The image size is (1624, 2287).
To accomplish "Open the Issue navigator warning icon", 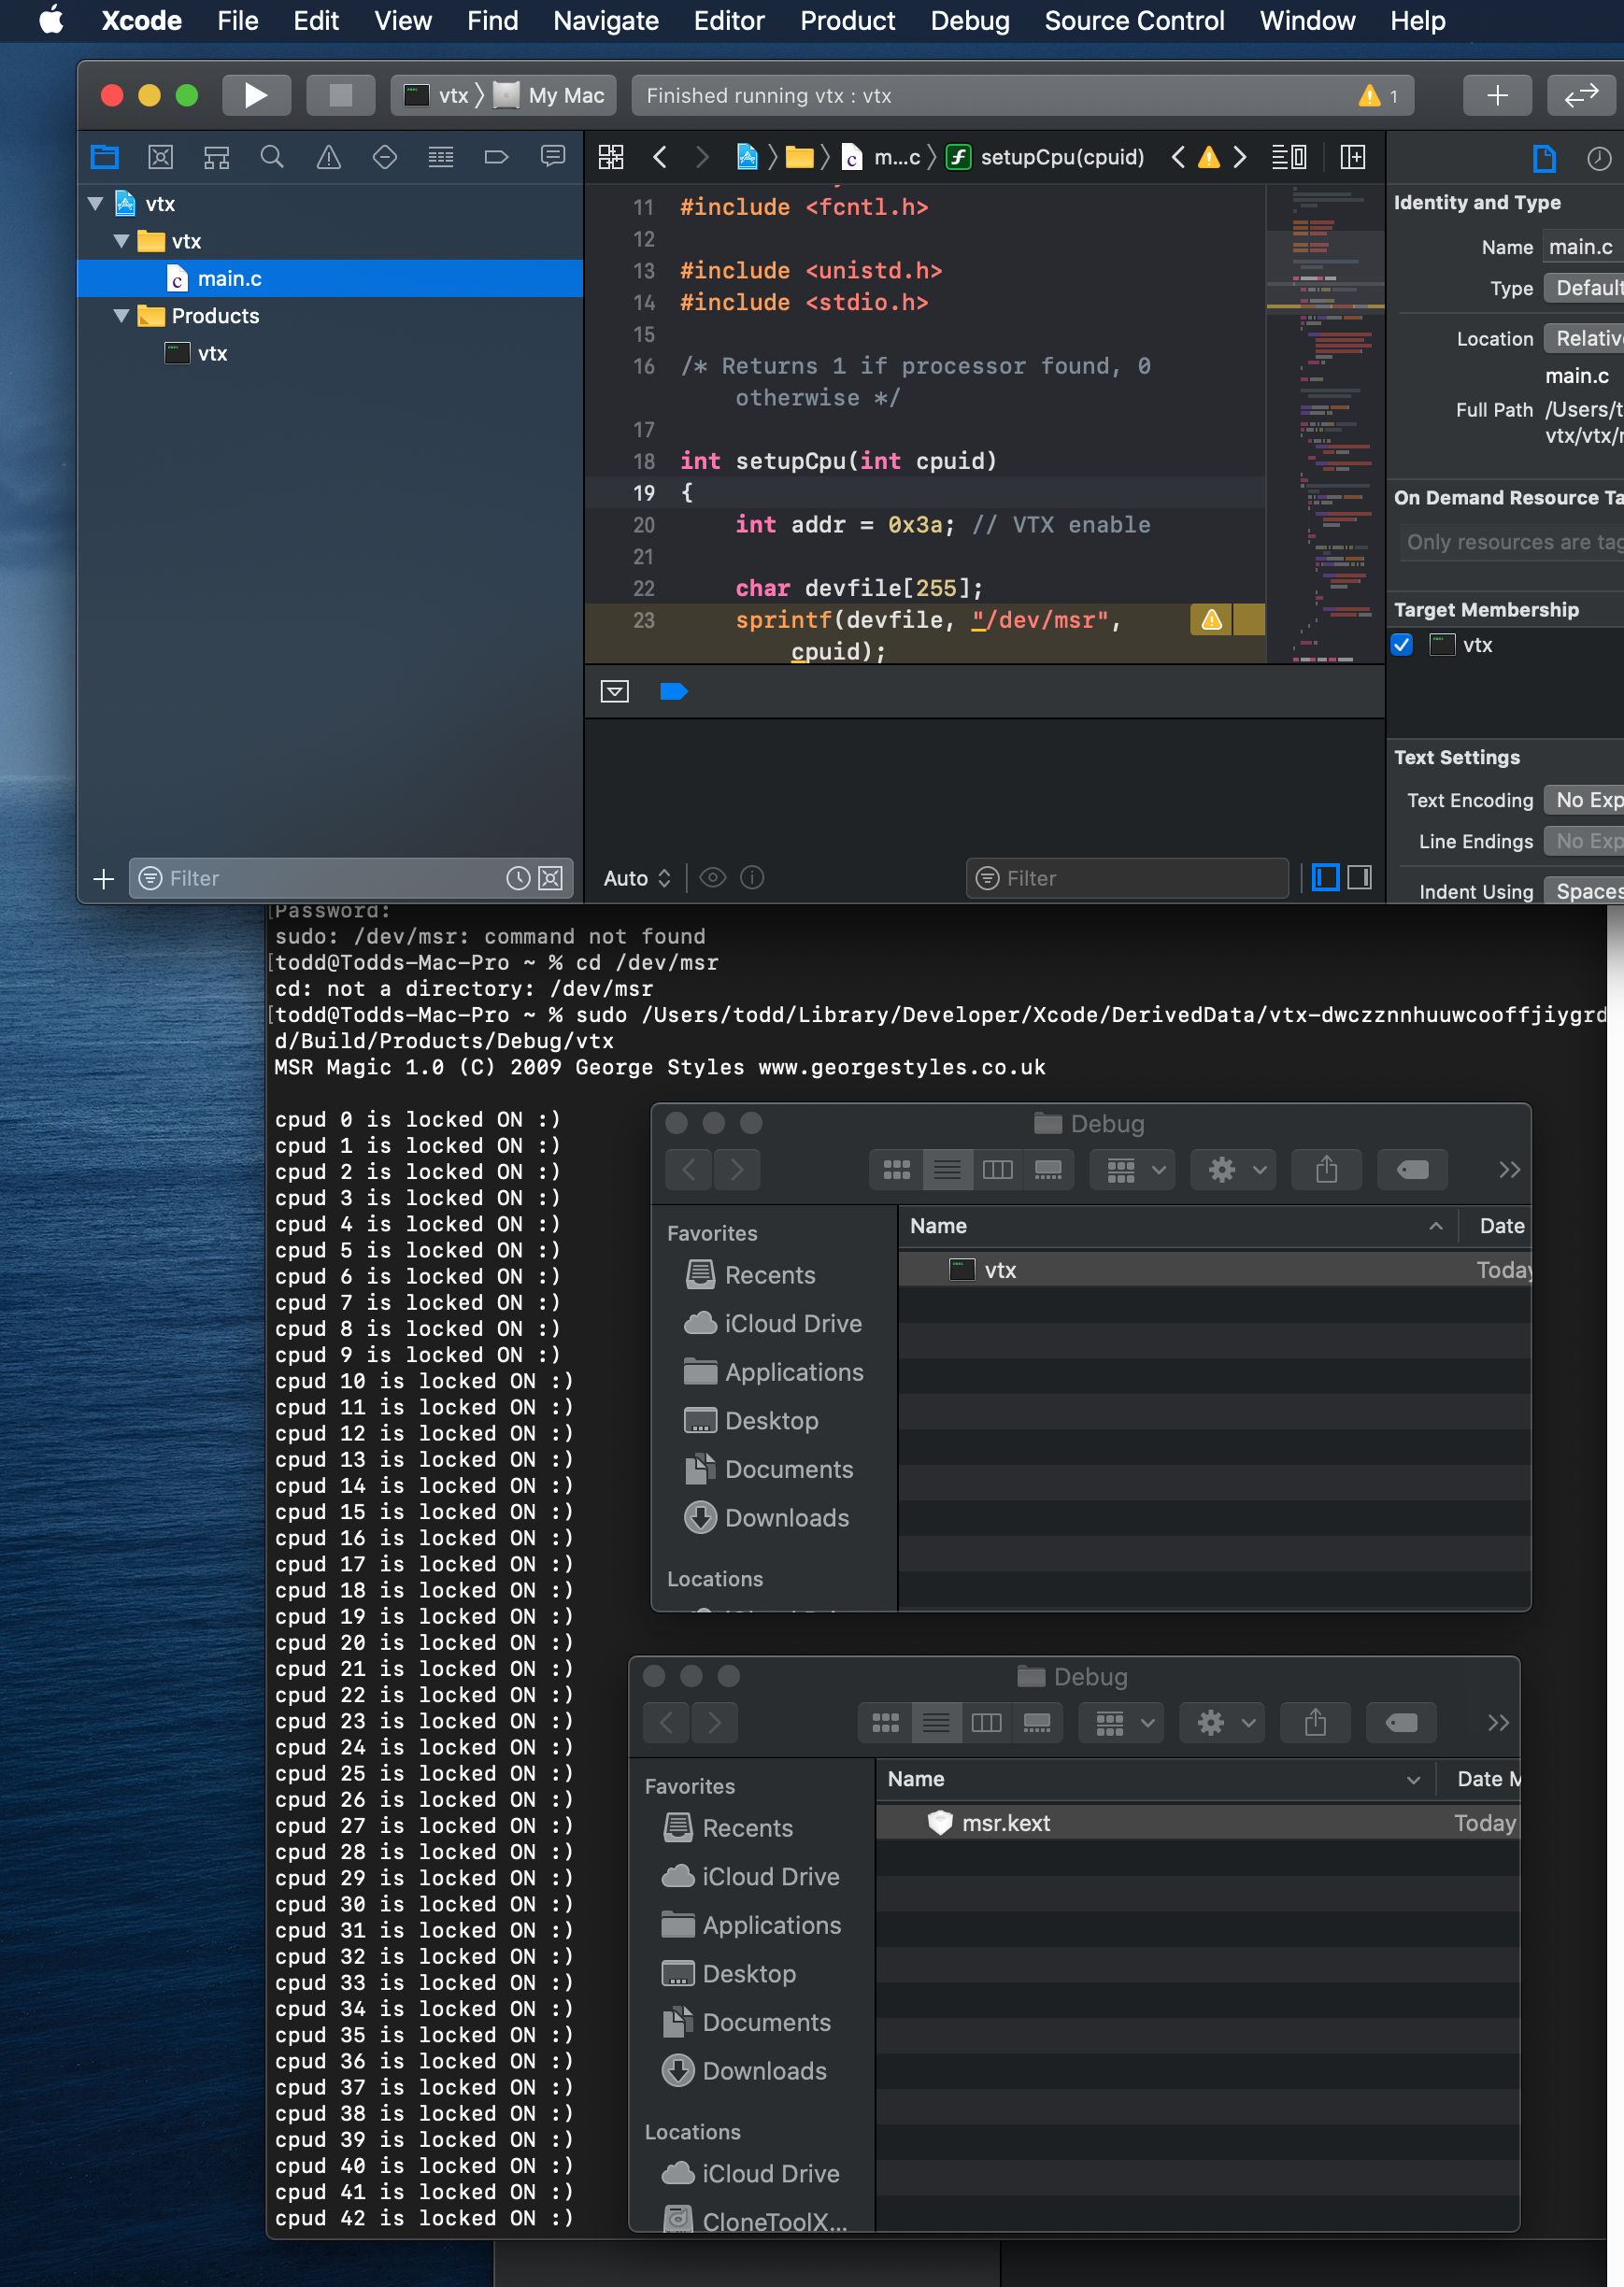I will pos(328,157).
